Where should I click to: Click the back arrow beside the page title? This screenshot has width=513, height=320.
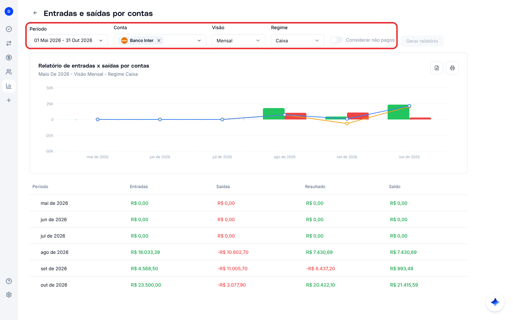(35, 13)
